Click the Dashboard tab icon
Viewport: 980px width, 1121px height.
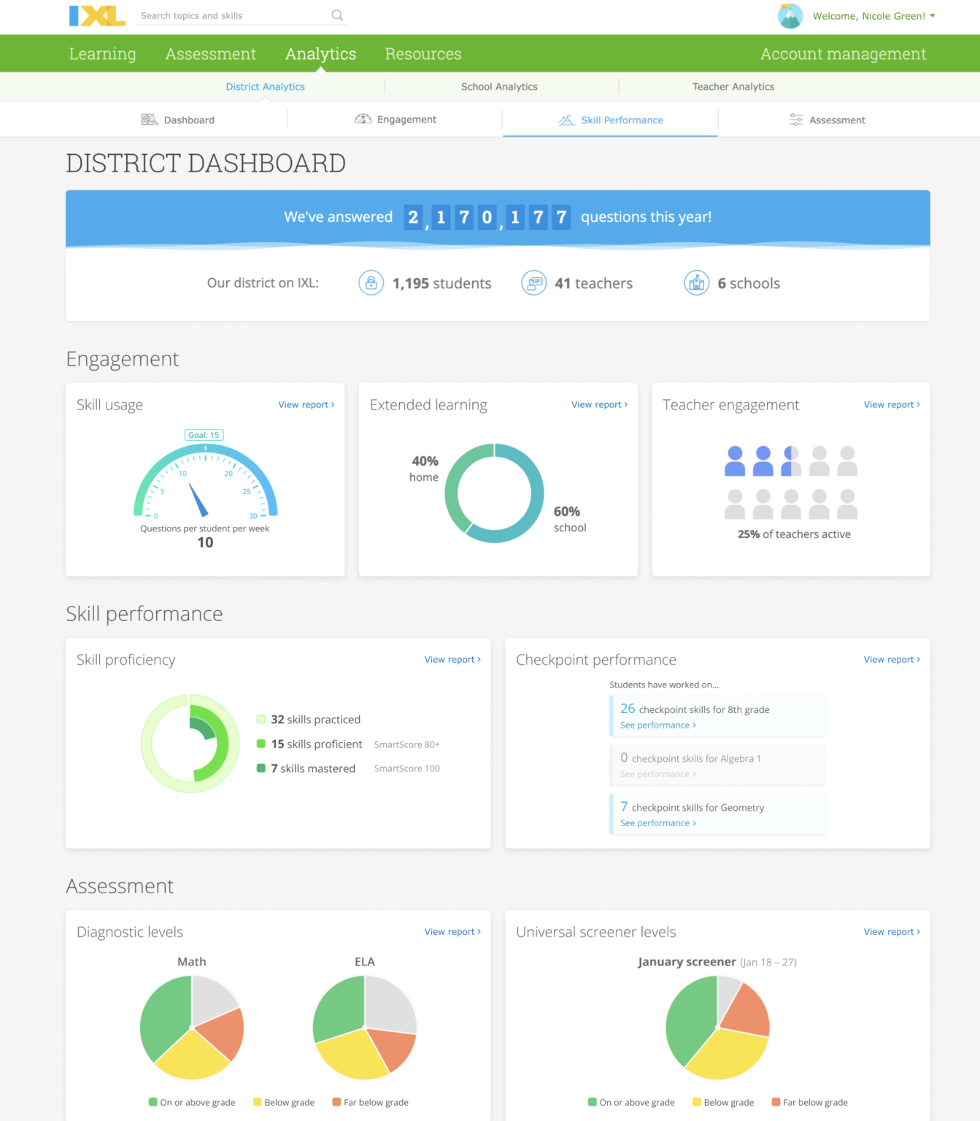150,120
